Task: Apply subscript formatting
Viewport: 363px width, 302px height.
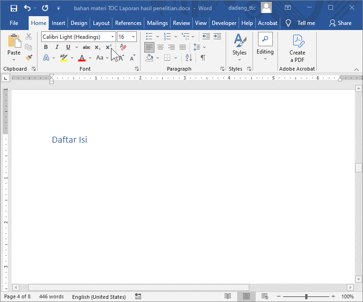Action: click(98, 47)
